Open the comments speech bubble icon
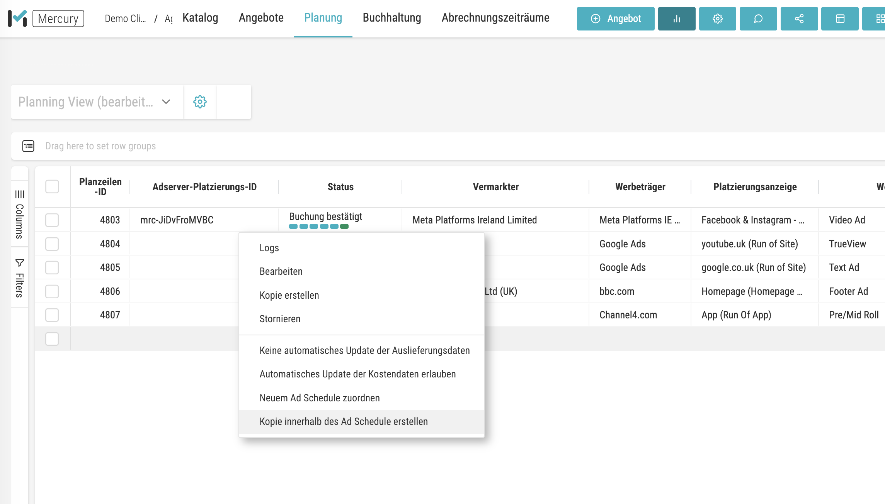Screen dimensions: 885x504 pyautogui.click(x=758, y=19)
